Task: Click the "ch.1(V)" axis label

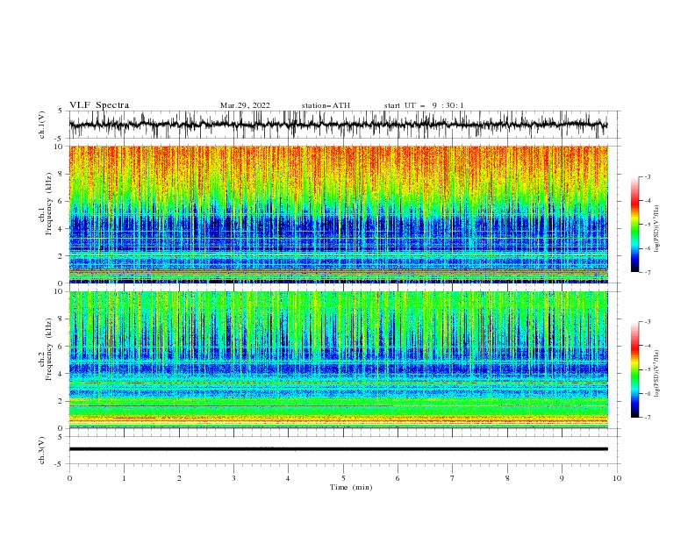Action: coord(42,125)
